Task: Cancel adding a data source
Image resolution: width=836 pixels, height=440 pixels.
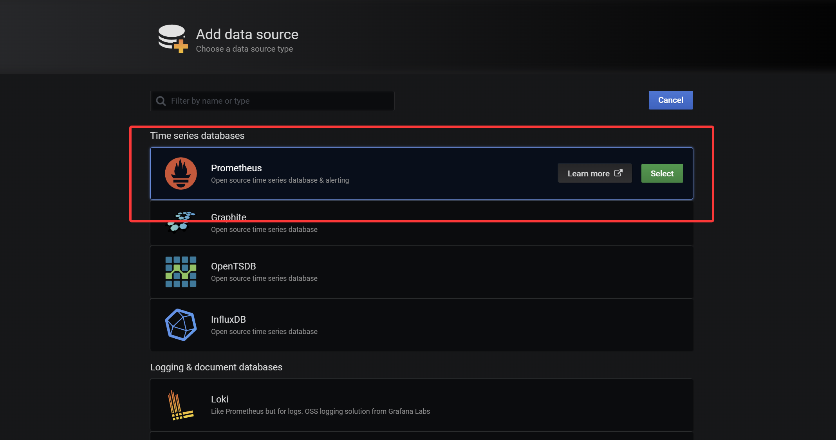Action: tap(671, 100)
